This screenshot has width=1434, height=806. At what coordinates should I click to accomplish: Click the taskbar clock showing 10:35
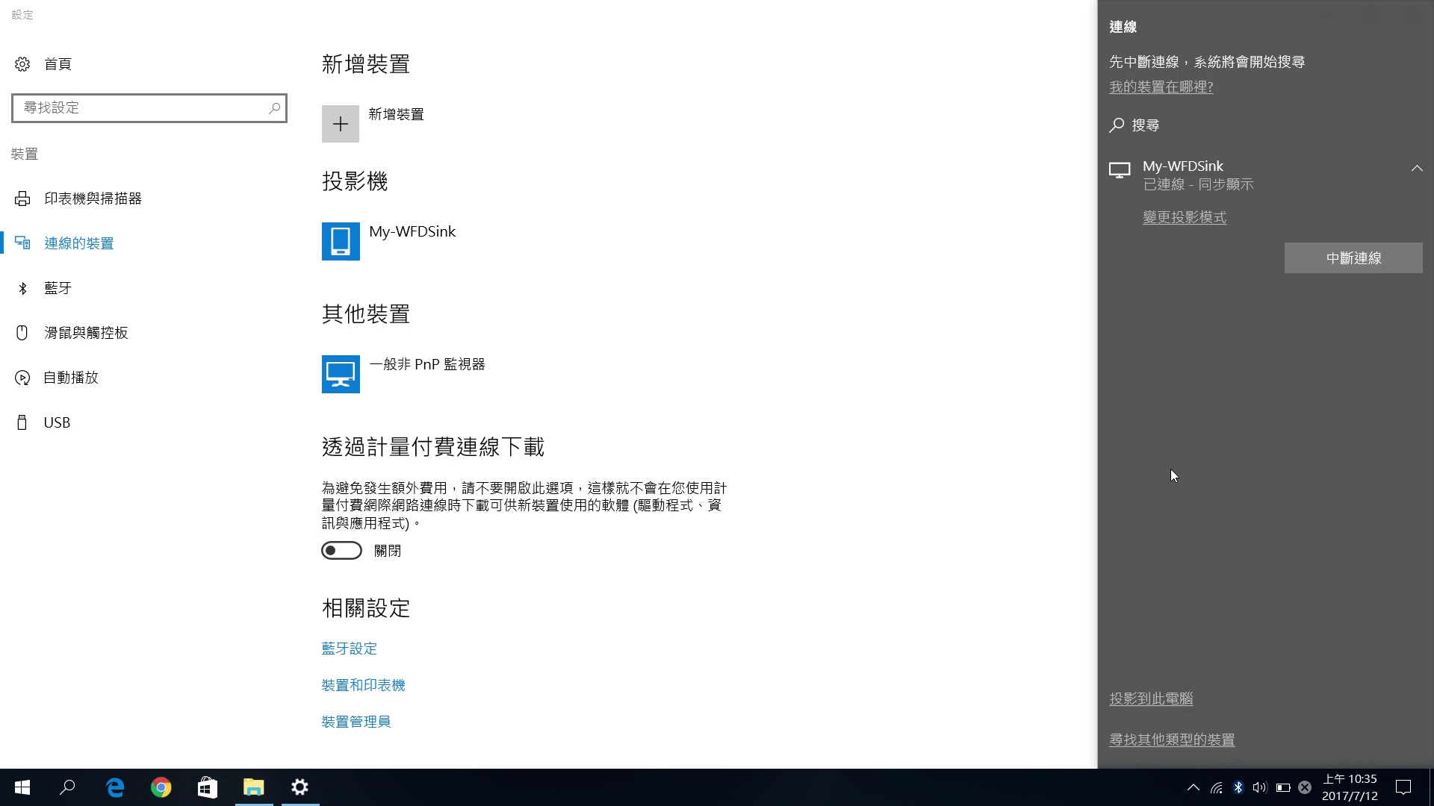1350,787
